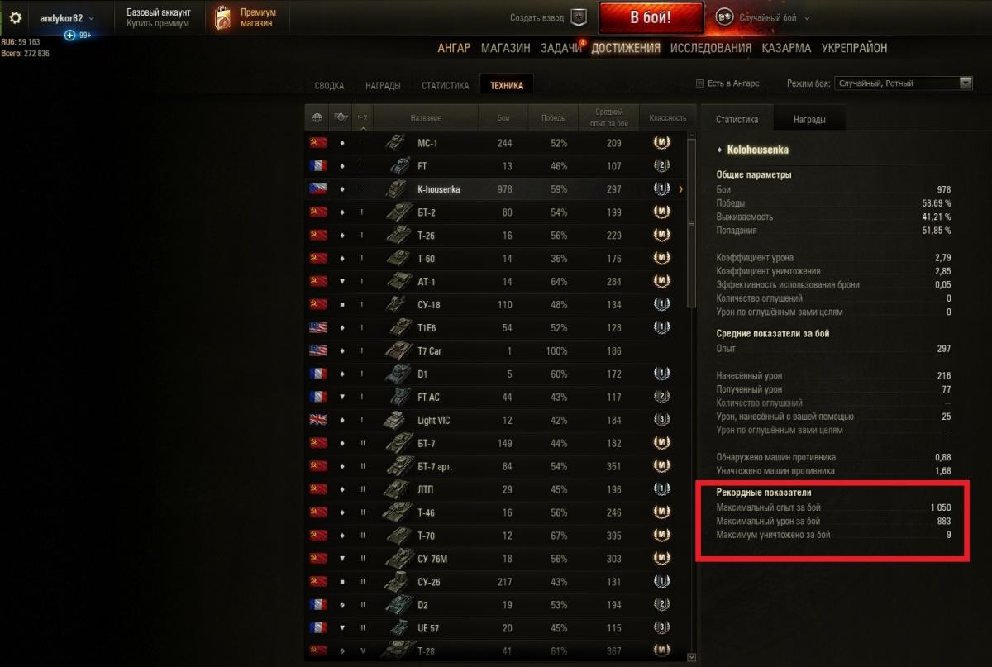Switch to the СТАТИСТИКА tab

(x=445, y=85)
